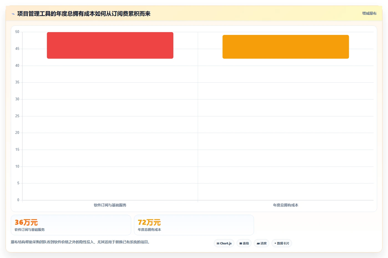Viewport: 388px width, 258px height.
Task: Click the Chart.js tag
Action: click(224, 243)
